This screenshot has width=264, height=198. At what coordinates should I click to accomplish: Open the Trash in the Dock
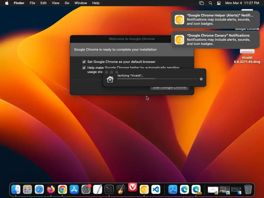(x=248, y=189)
